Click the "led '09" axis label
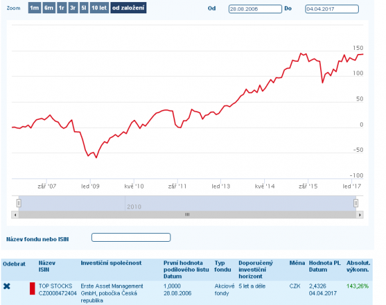The image size is (386, 305). (91, 186)
